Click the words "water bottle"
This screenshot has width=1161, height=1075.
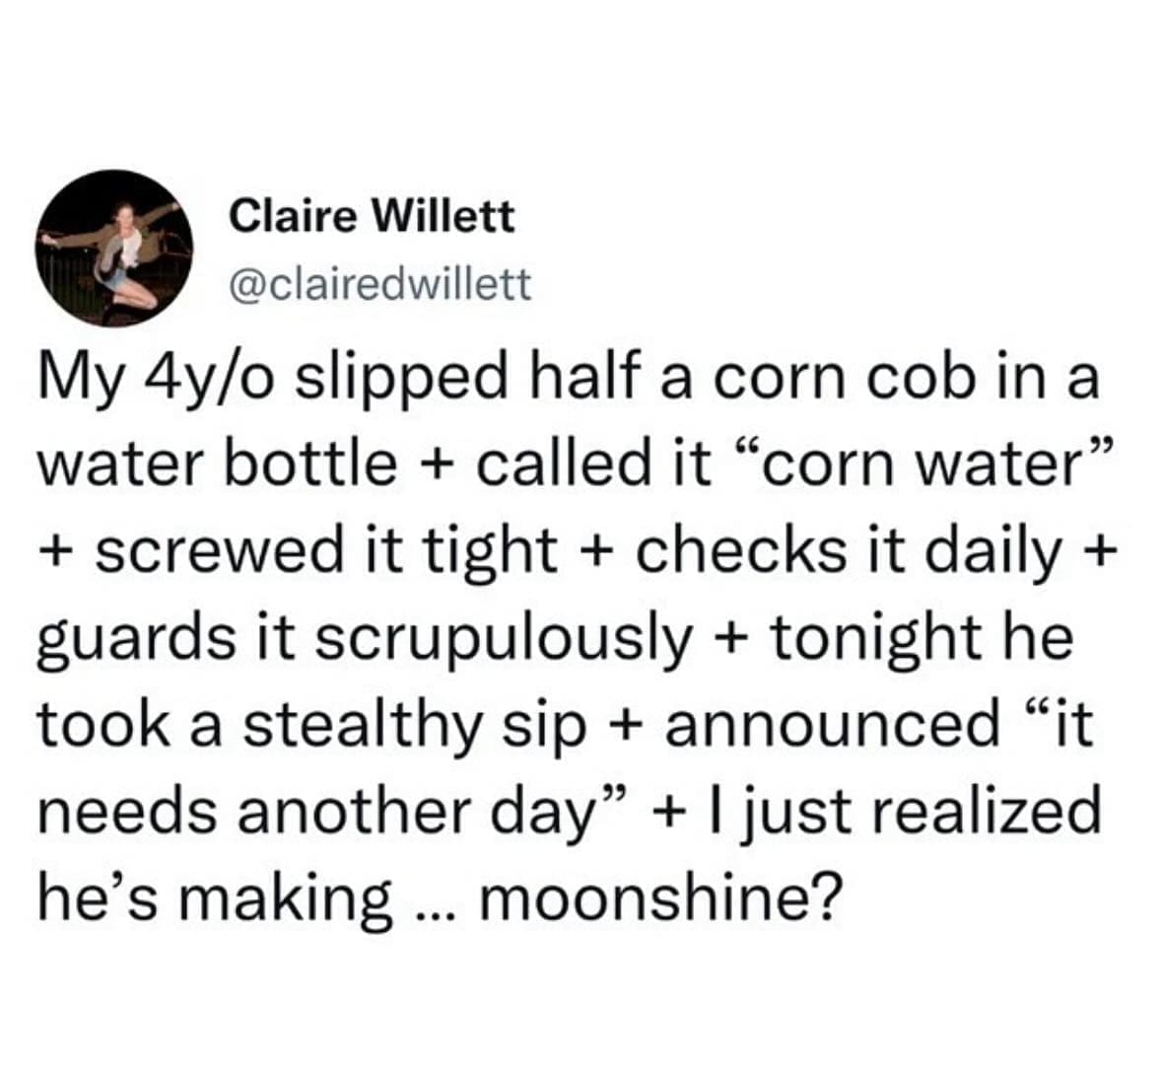point(215,465)
